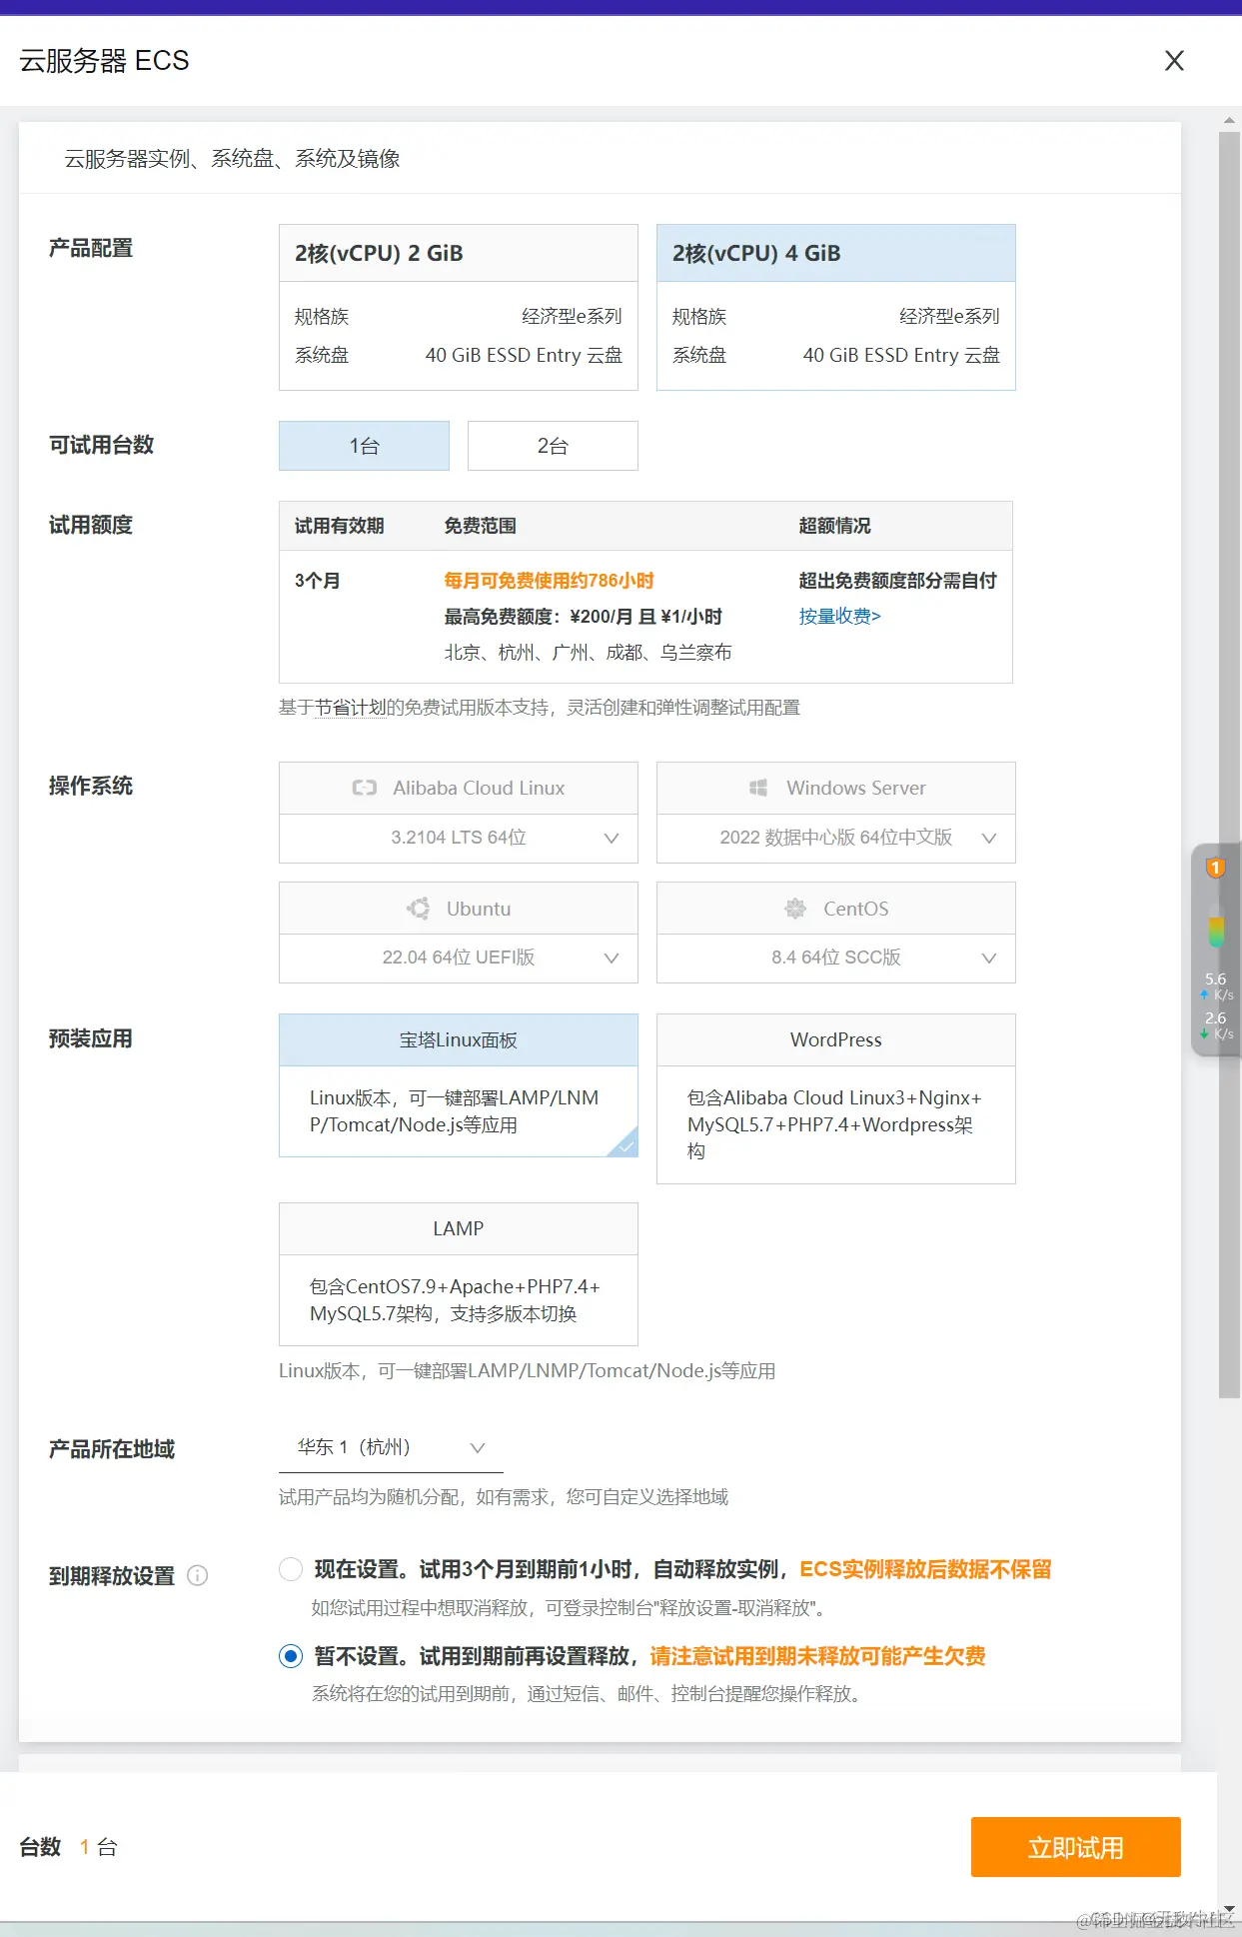Viewport: 1242px width, 1937px height.
Task: Click the 立即试用 button
Action: pos(1076,1847)
